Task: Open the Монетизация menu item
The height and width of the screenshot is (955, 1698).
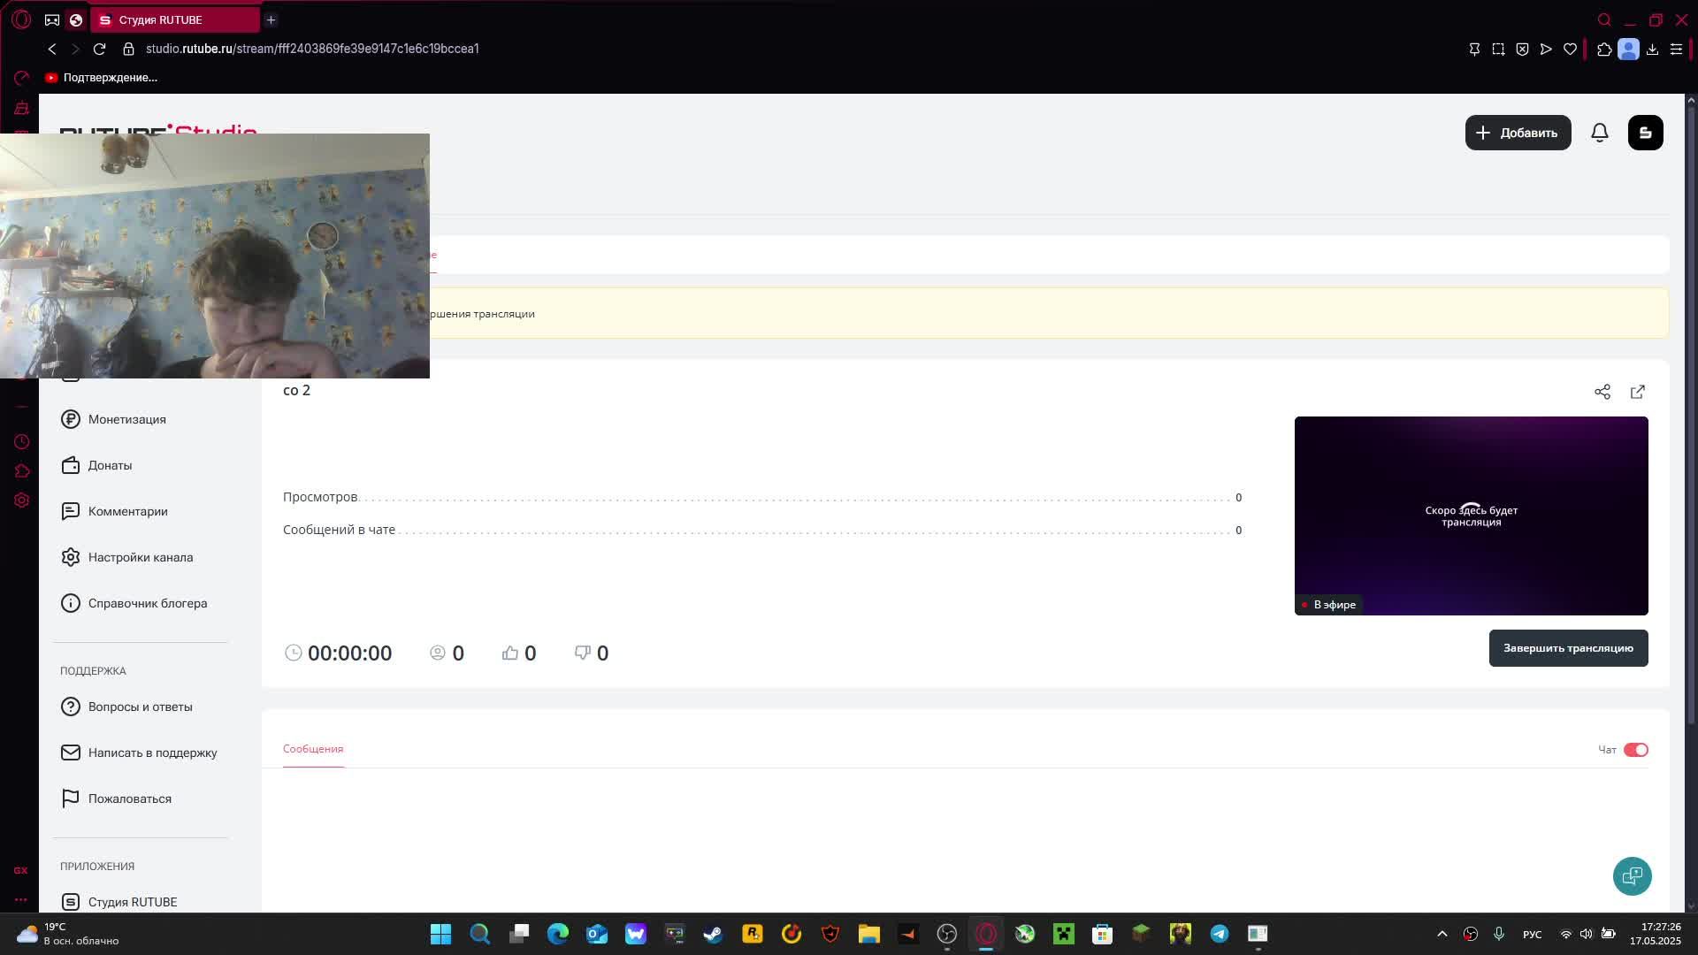Action: click(127, 419)
